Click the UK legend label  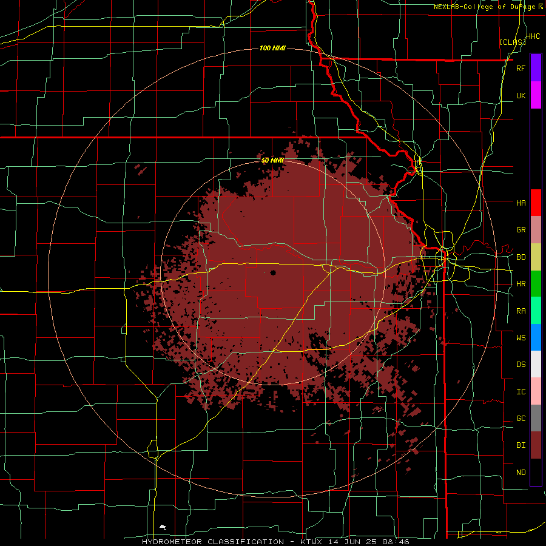click(521, 95)
